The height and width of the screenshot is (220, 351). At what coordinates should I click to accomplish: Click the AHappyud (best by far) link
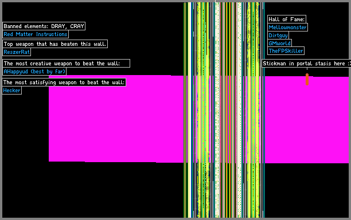tap(34, 72)
